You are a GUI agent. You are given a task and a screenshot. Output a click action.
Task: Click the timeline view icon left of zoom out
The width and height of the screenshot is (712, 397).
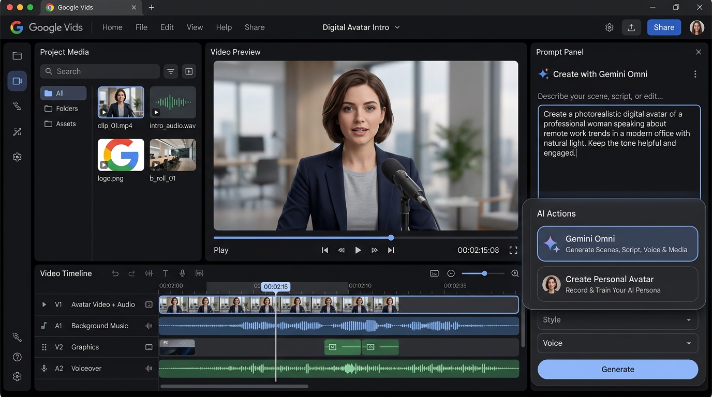[435, 273]
